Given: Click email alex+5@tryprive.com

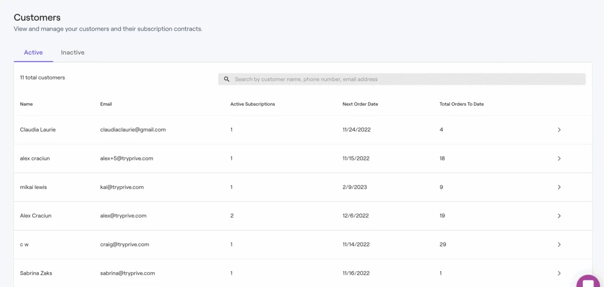Looking at the screenshot, I should 126,158.
